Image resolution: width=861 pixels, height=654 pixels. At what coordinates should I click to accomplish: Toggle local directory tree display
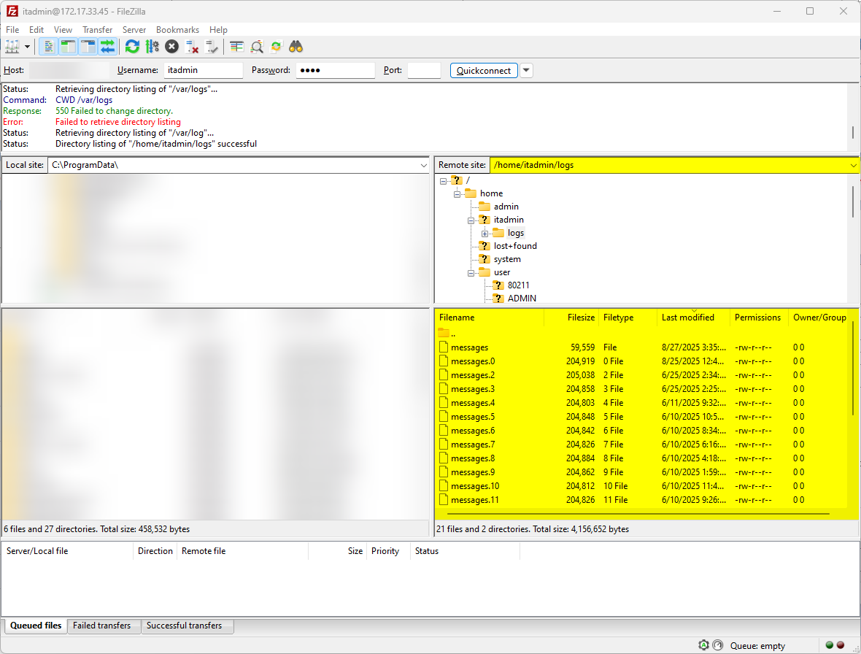point(69,47)
